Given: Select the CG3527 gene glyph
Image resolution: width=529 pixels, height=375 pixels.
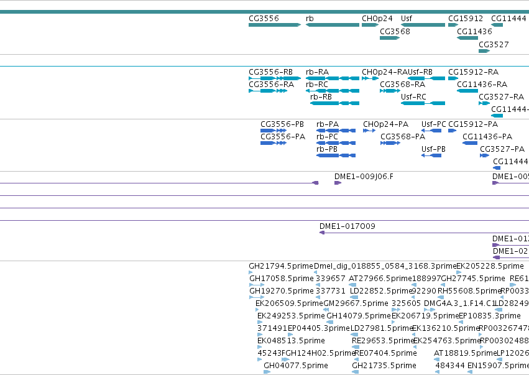Looking at the screenshot, I should 484,51.
